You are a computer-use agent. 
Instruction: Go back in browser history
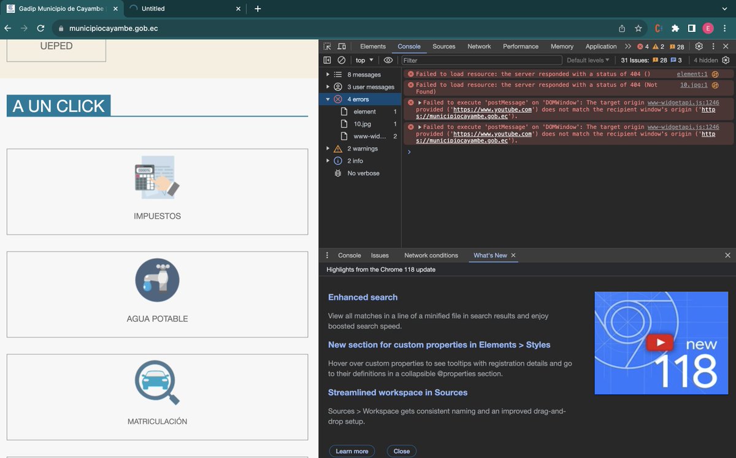(8, 28)
